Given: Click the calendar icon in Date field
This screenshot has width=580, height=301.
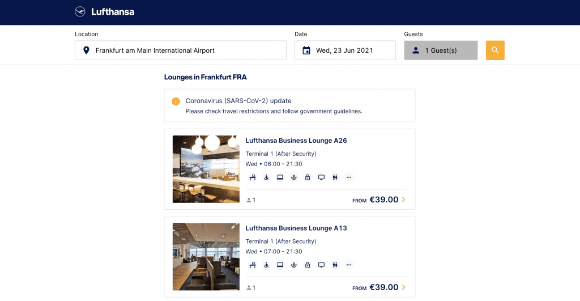Looking at the screenshot, I should [306, 50].
